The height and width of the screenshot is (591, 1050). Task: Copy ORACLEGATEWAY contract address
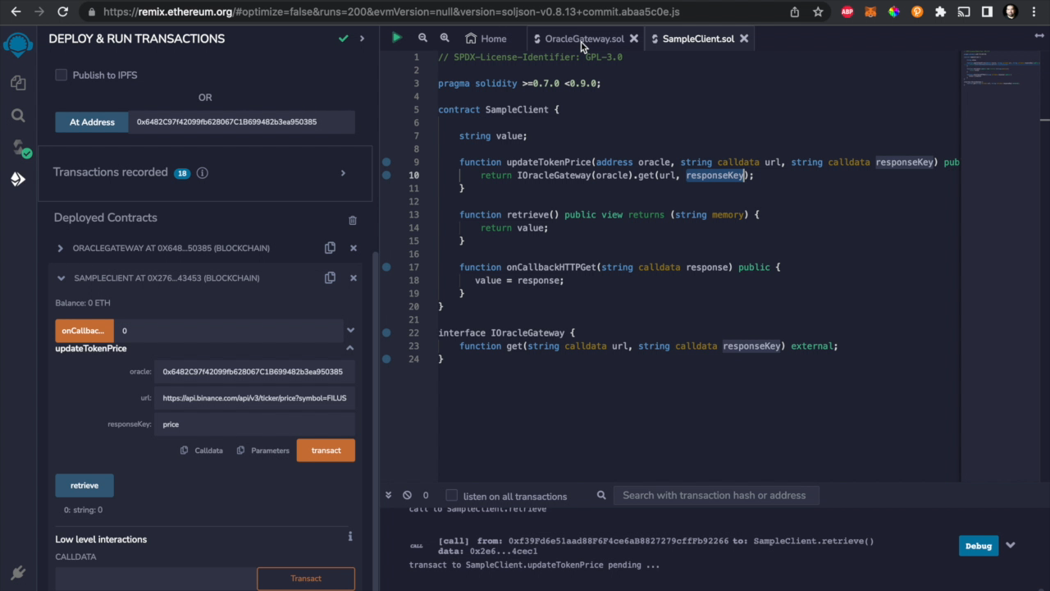pos(330,247)
